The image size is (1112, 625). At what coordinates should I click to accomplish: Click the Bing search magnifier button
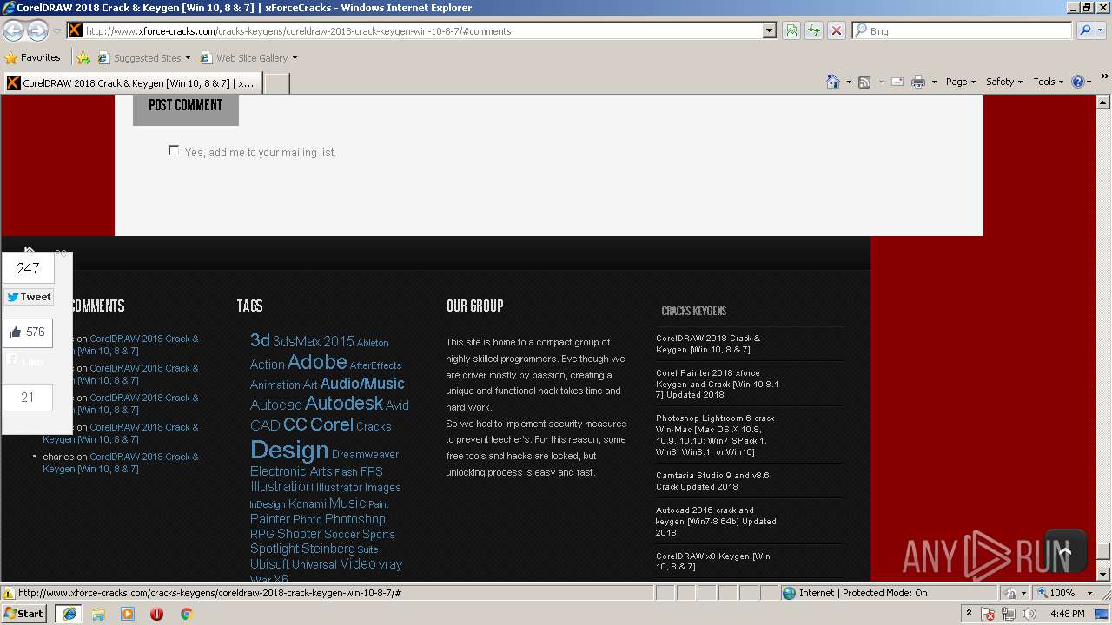[1085, 30]
